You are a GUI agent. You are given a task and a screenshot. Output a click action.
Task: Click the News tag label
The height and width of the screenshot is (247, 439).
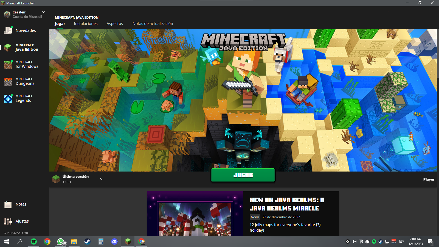[x=255, y=217]
